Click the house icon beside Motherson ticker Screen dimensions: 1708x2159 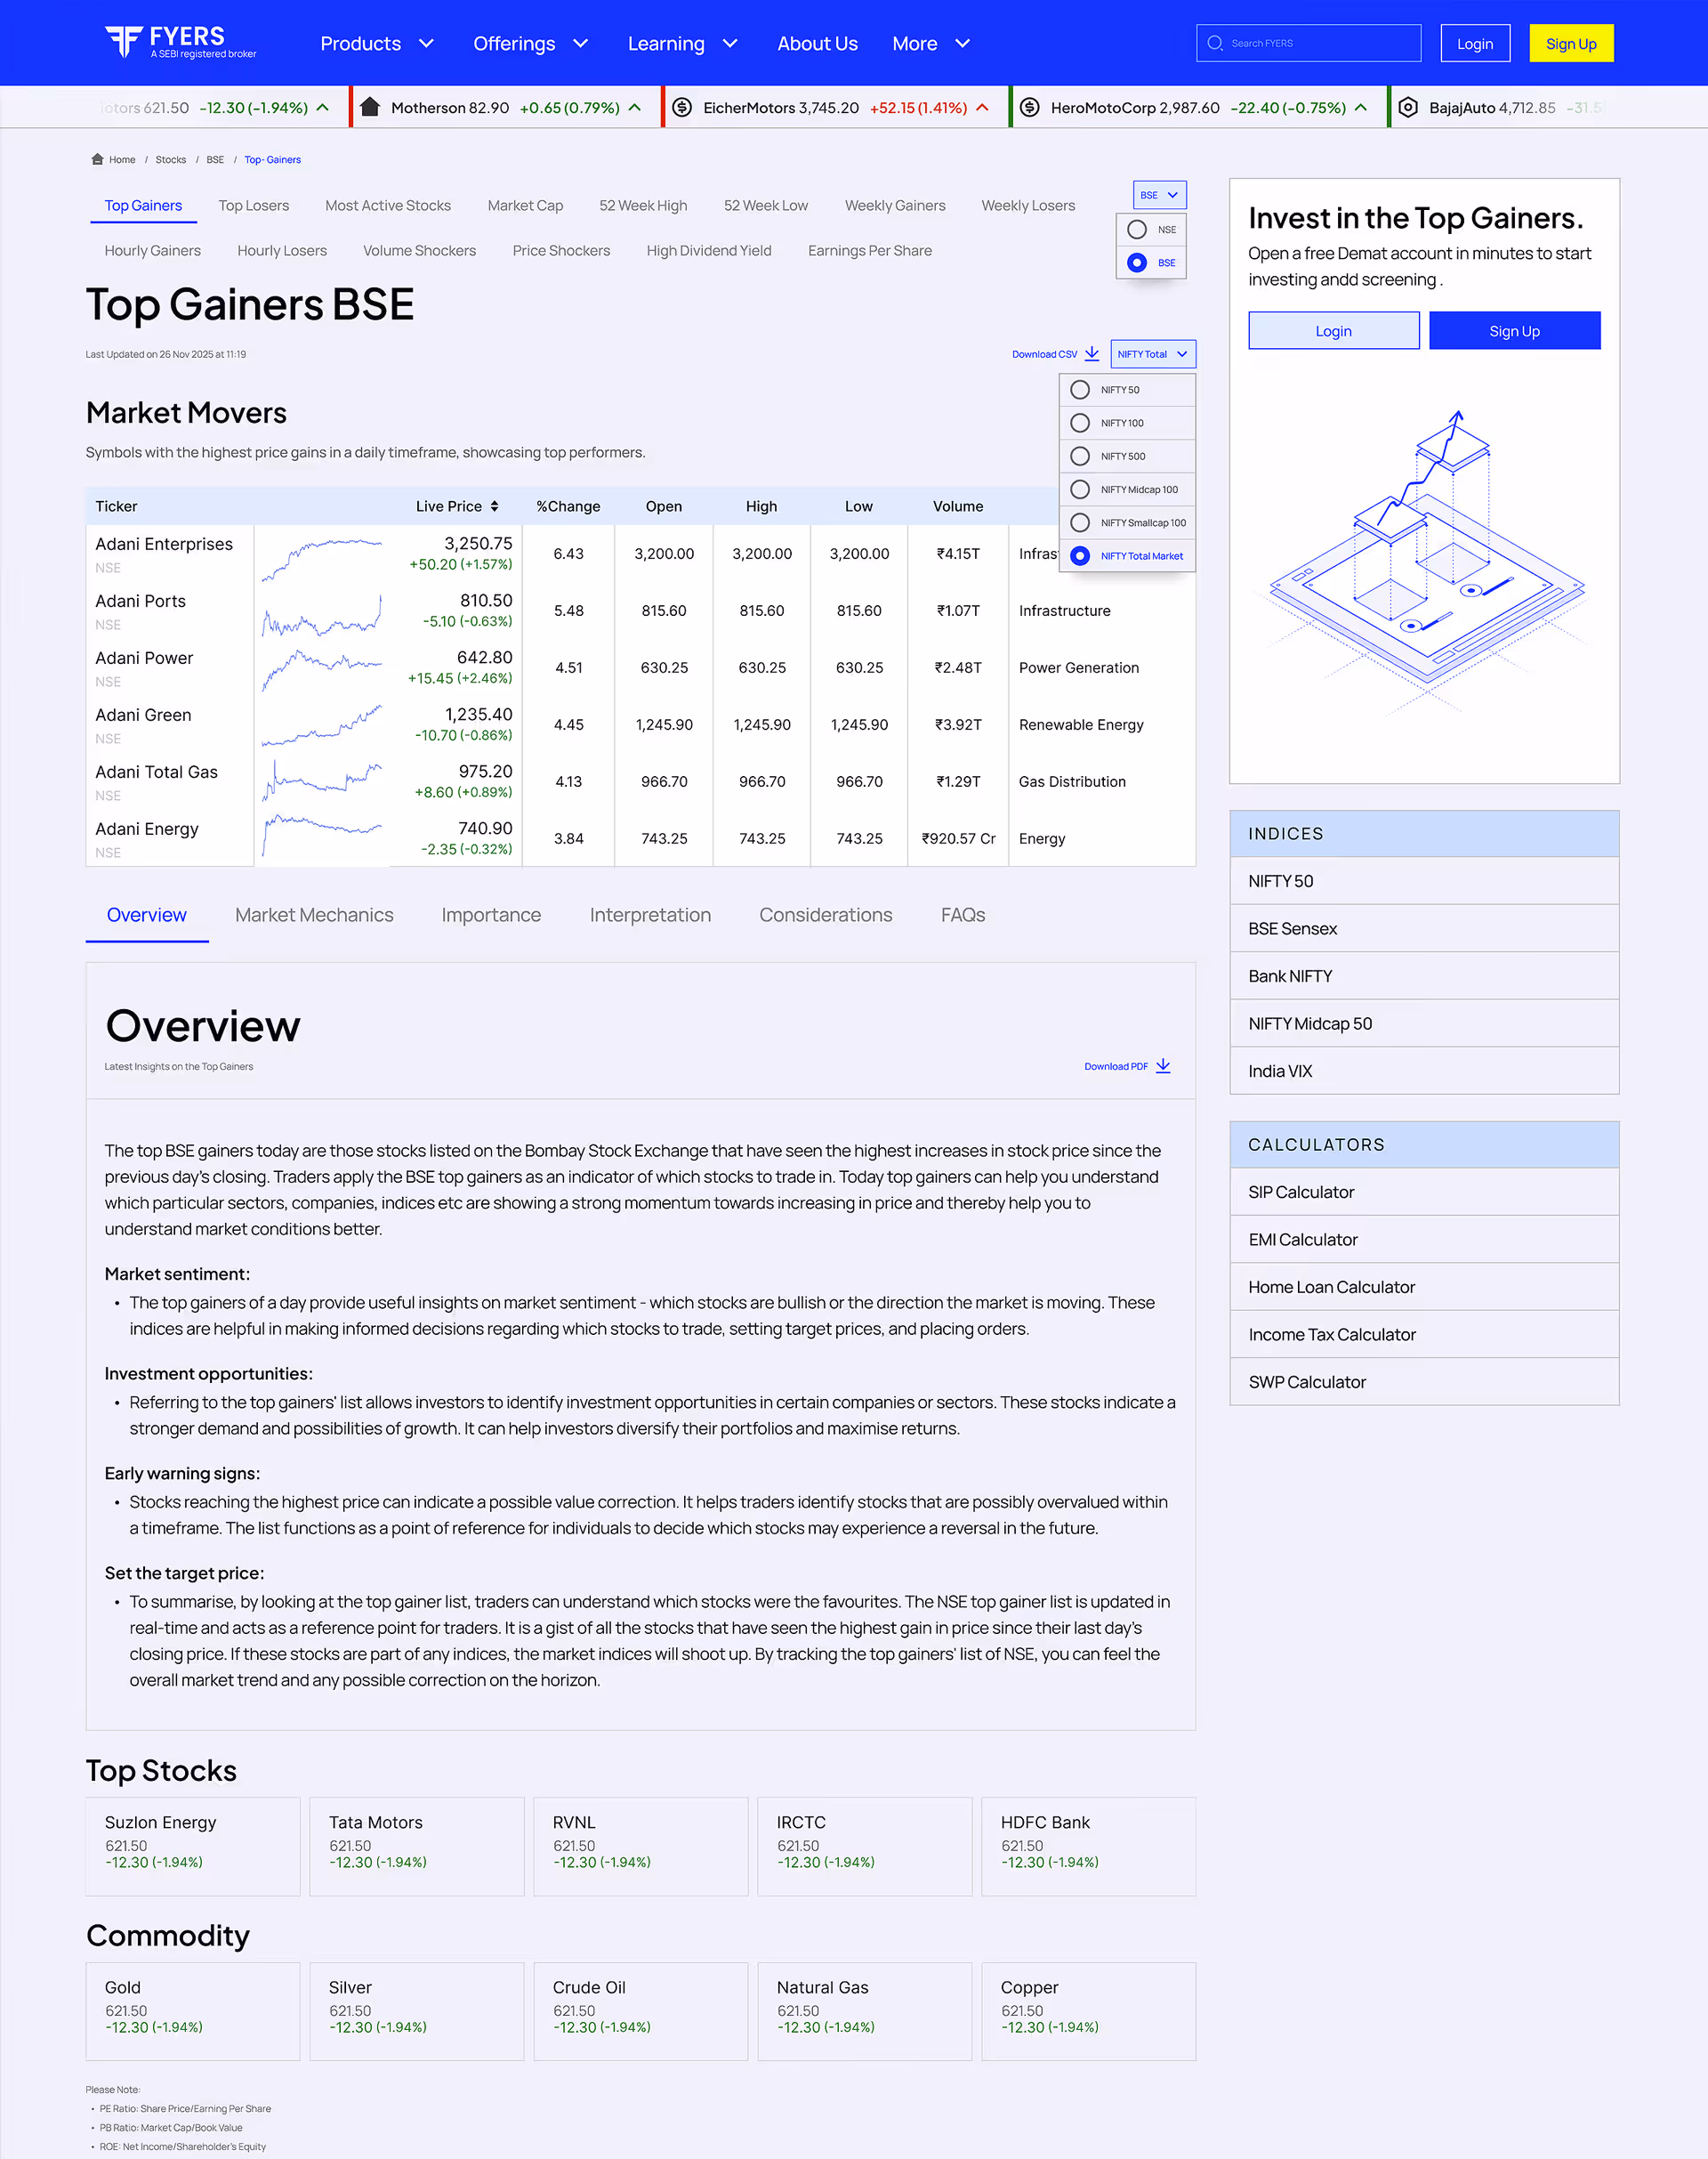370,106
